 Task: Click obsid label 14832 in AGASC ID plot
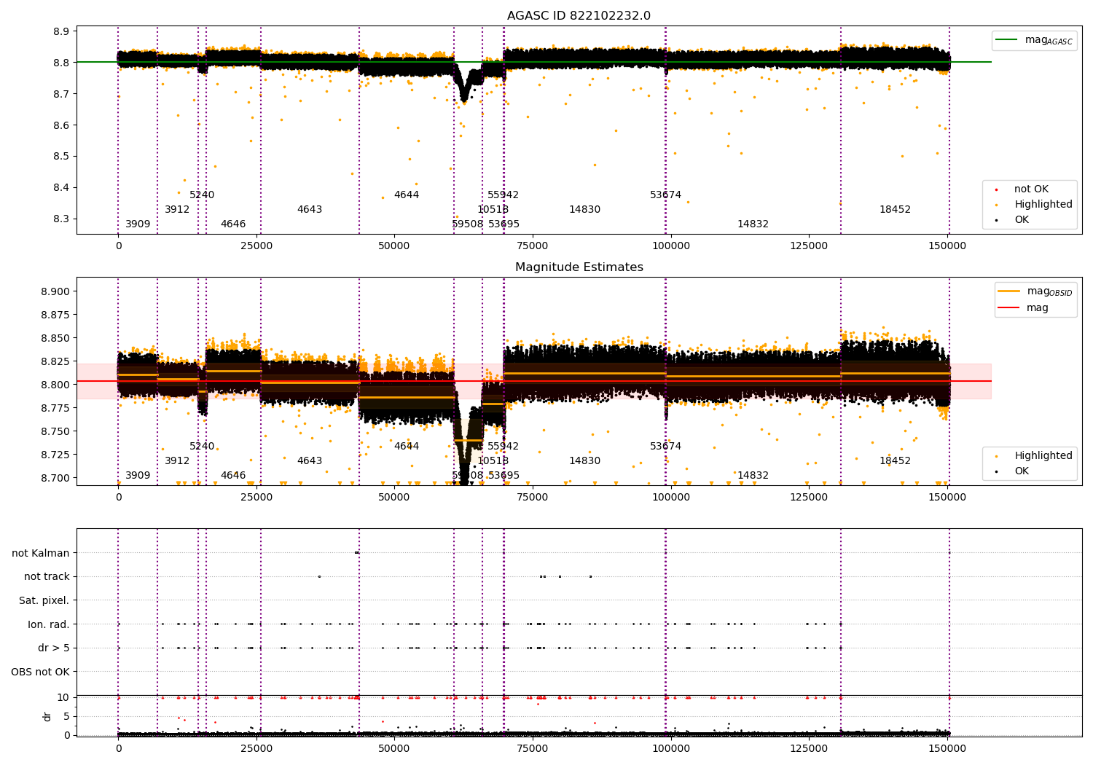[753, 224]
